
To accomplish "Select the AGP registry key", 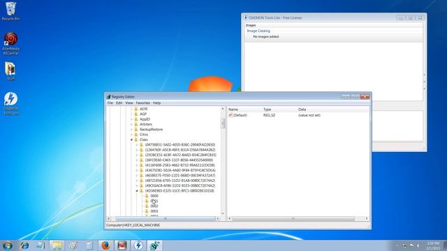I will pos(143,114).
